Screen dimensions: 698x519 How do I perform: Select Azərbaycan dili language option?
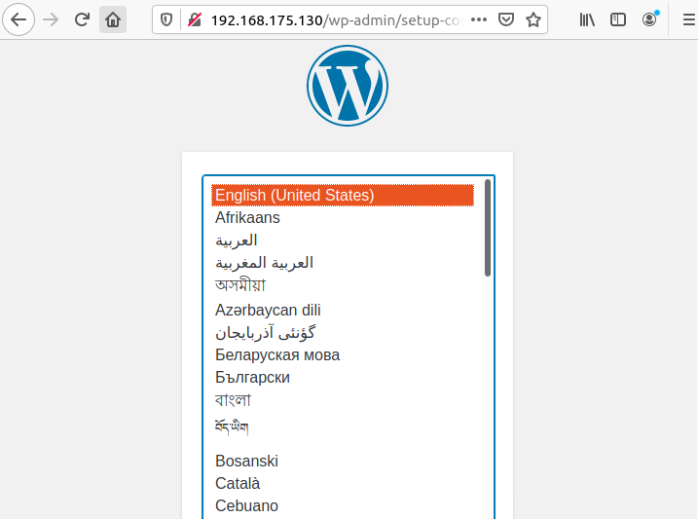pyautogui.click(x=343, y=310)
